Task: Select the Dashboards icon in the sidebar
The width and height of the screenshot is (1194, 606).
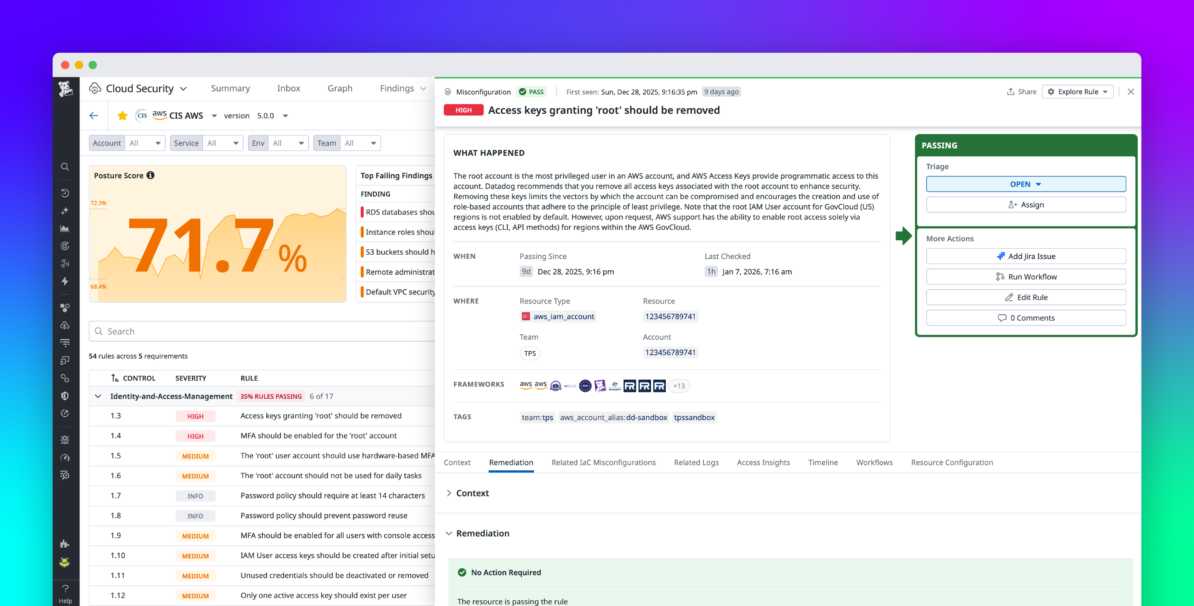Action: click(65, 228)
